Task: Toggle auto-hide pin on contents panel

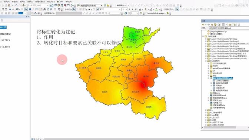Action: click(27, 17)
